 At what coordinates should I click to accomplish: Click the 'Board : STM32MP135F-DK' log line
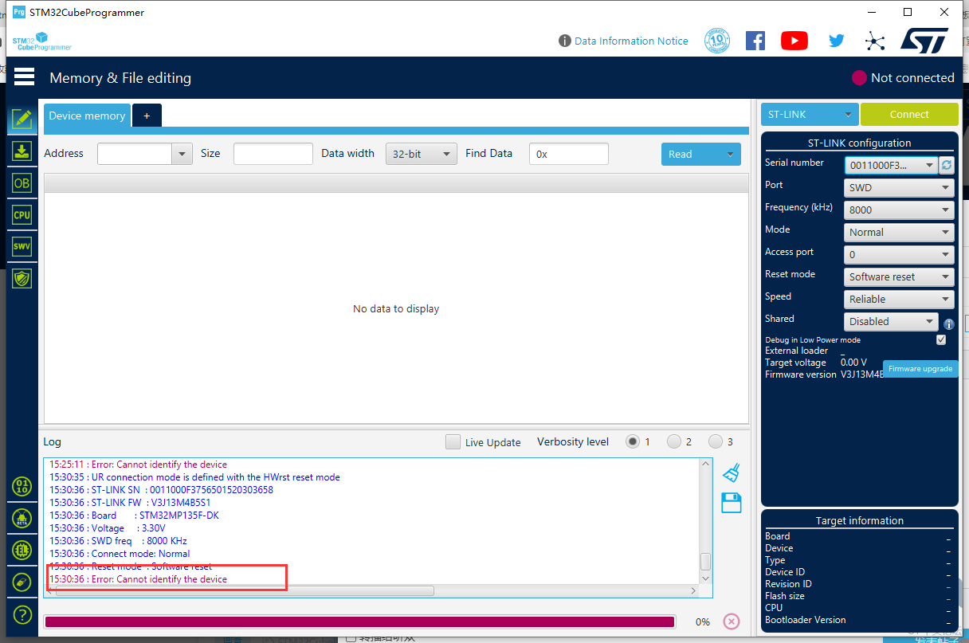pos(134,516)
